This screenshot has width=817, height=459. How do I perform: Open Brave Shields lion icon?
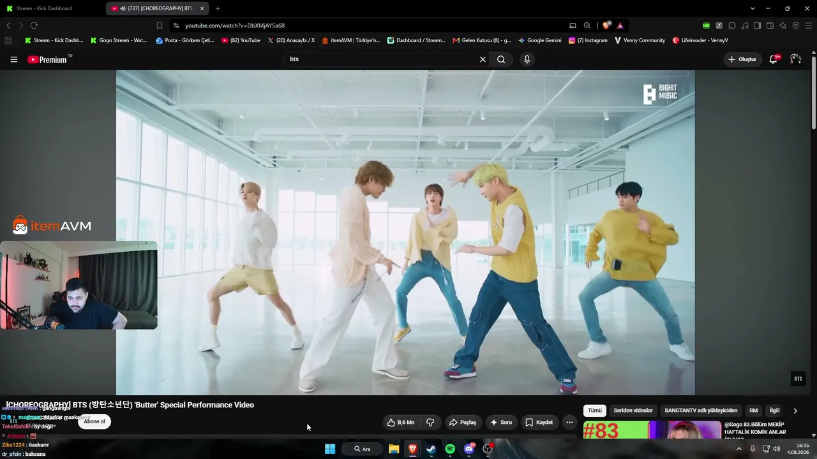[x=606, y=25]
